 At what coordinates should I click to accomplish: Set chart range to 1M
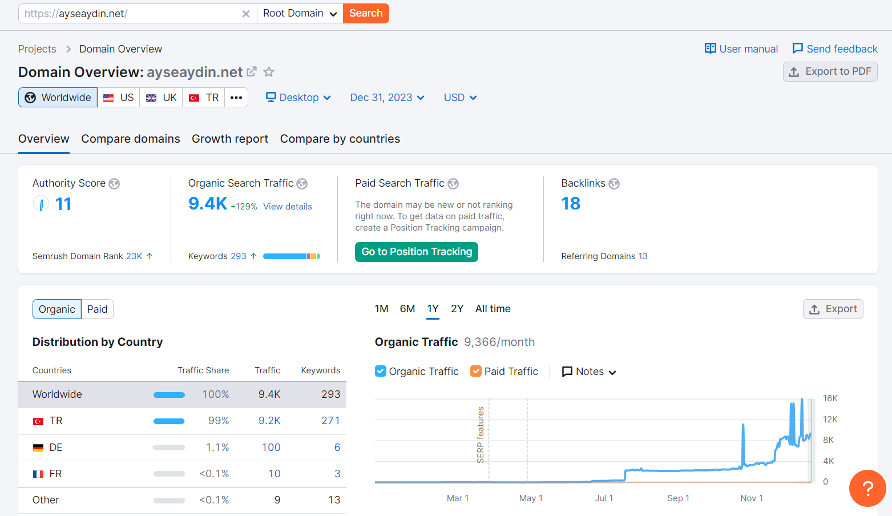[x=381, y=309]
